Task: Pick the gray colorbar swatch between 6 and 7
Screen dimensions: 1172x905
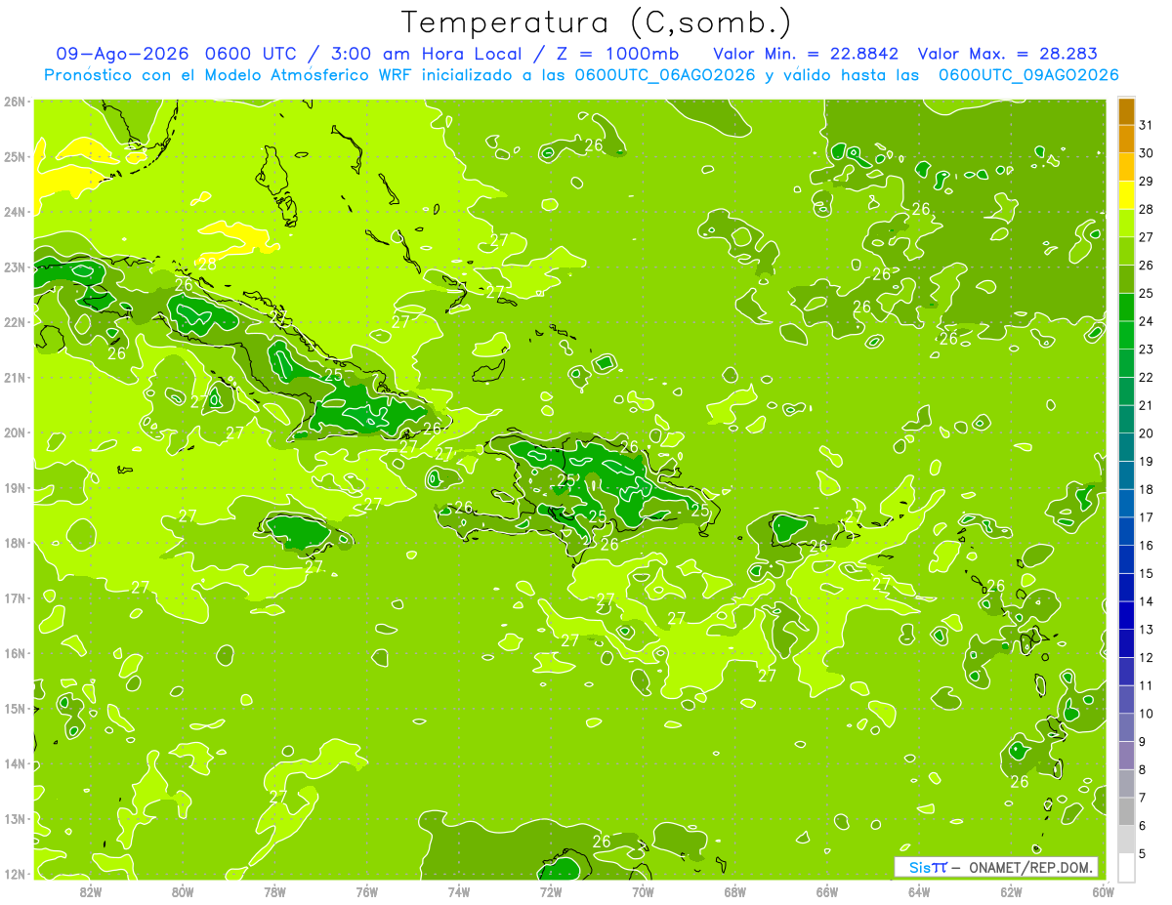Action: [x=1126, y=811]
